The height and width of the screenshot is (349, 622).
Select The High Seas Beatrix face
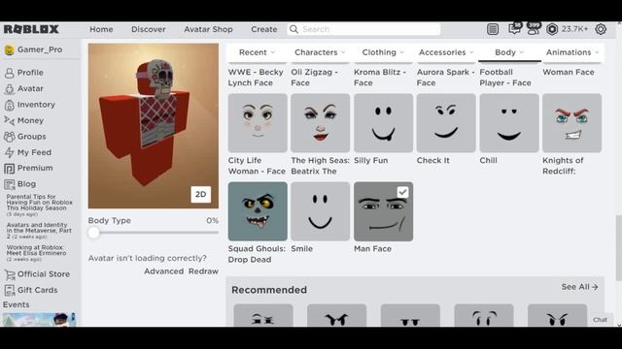320,123
